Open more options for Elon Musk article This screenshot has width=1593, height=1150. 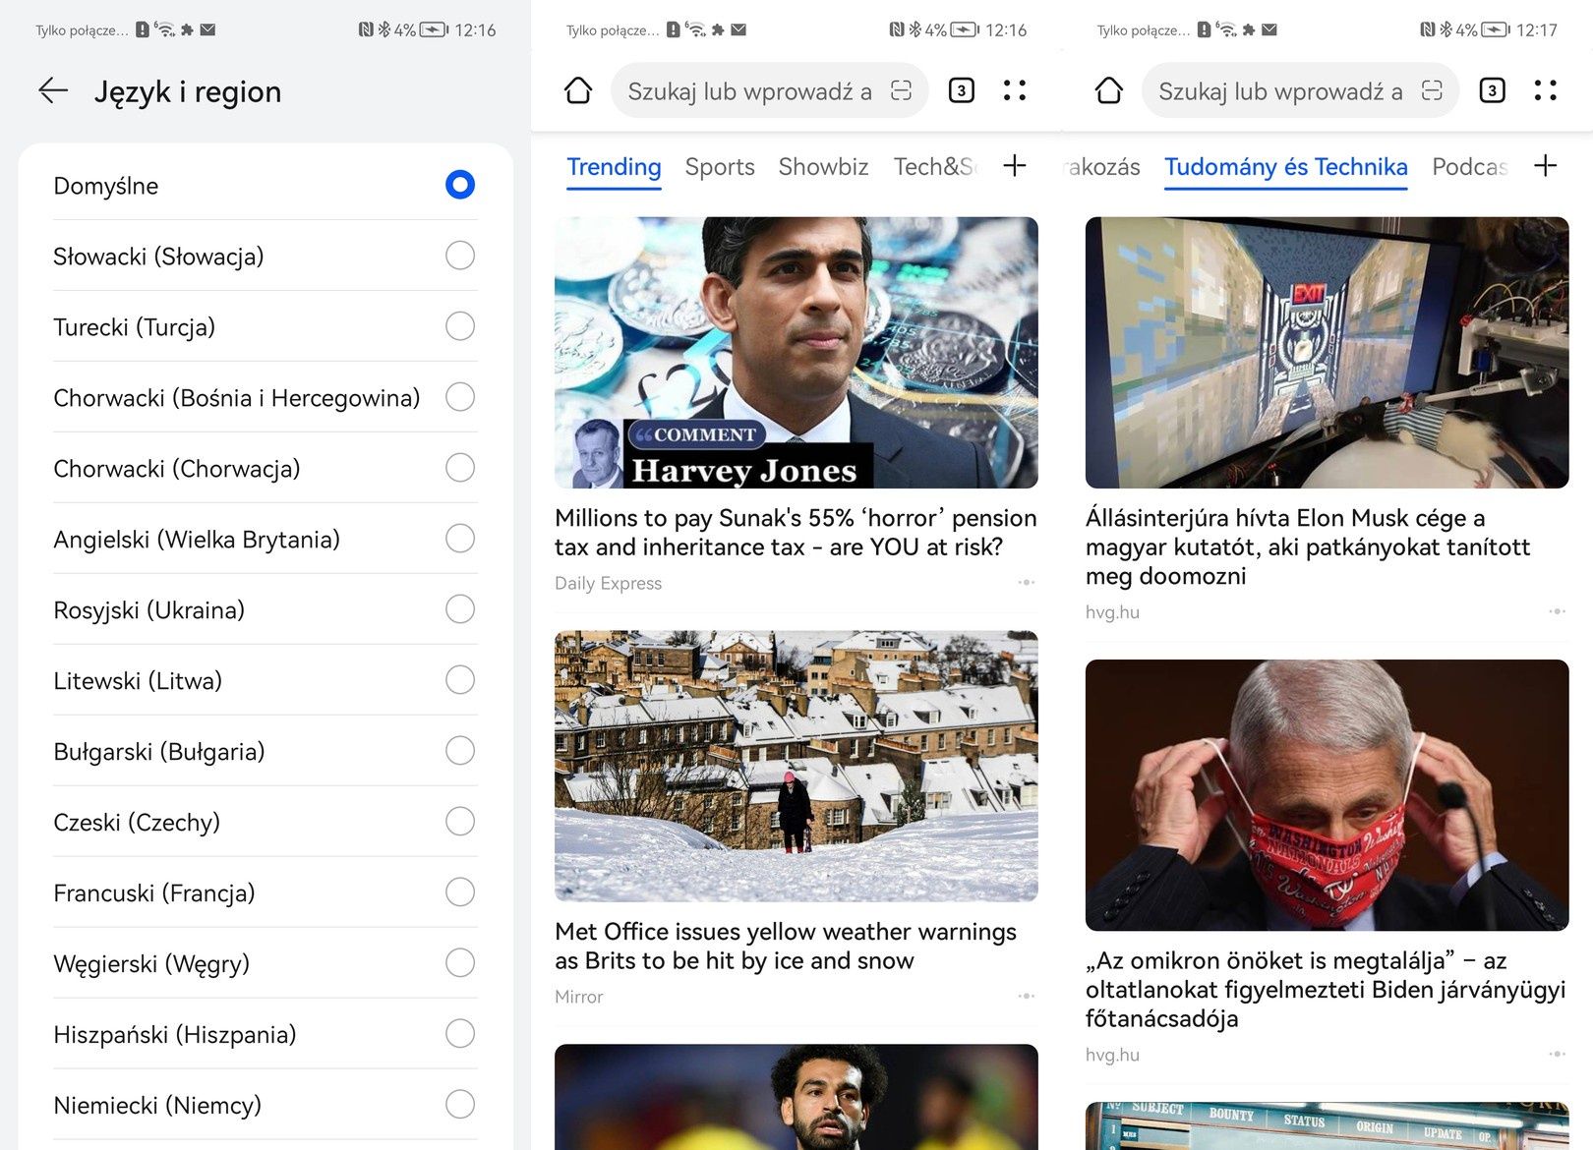(1558, 611)
